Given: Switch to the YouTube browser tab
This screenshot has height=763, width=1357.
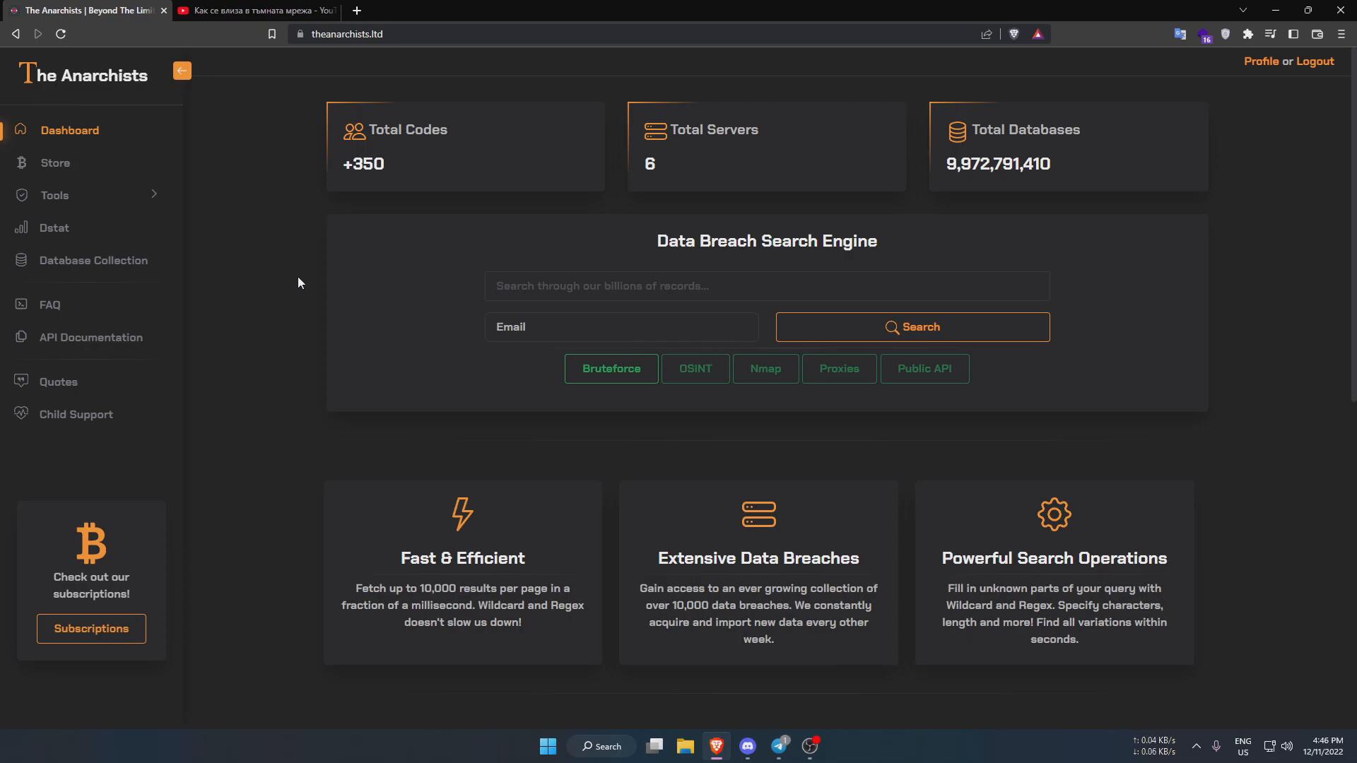Looking at the screenshot, I should pos(258,11).
